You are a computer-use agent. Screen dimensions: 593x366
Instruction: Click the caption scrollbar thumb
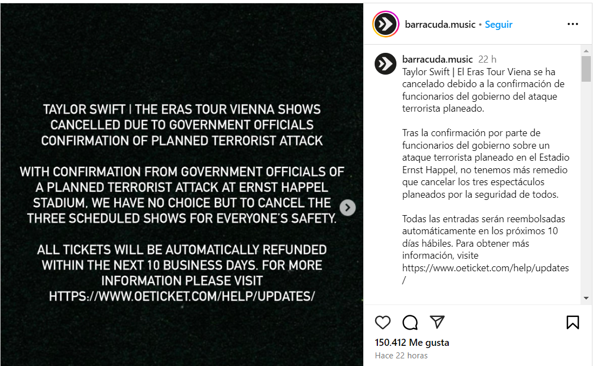click(586, 68)
